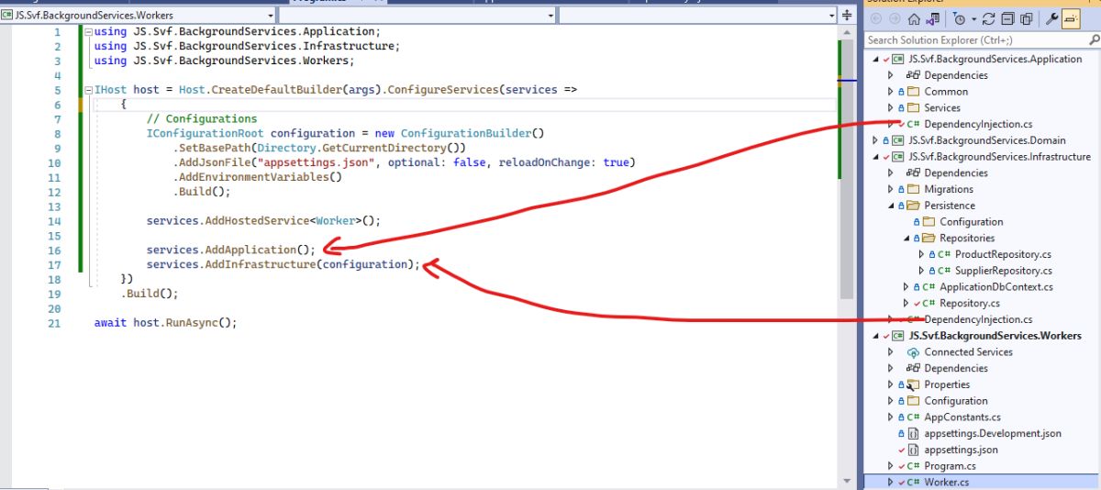Select SupplierRepository.cs
The height and width of the screenshot is (490, 1101).
pos(1003,271)
